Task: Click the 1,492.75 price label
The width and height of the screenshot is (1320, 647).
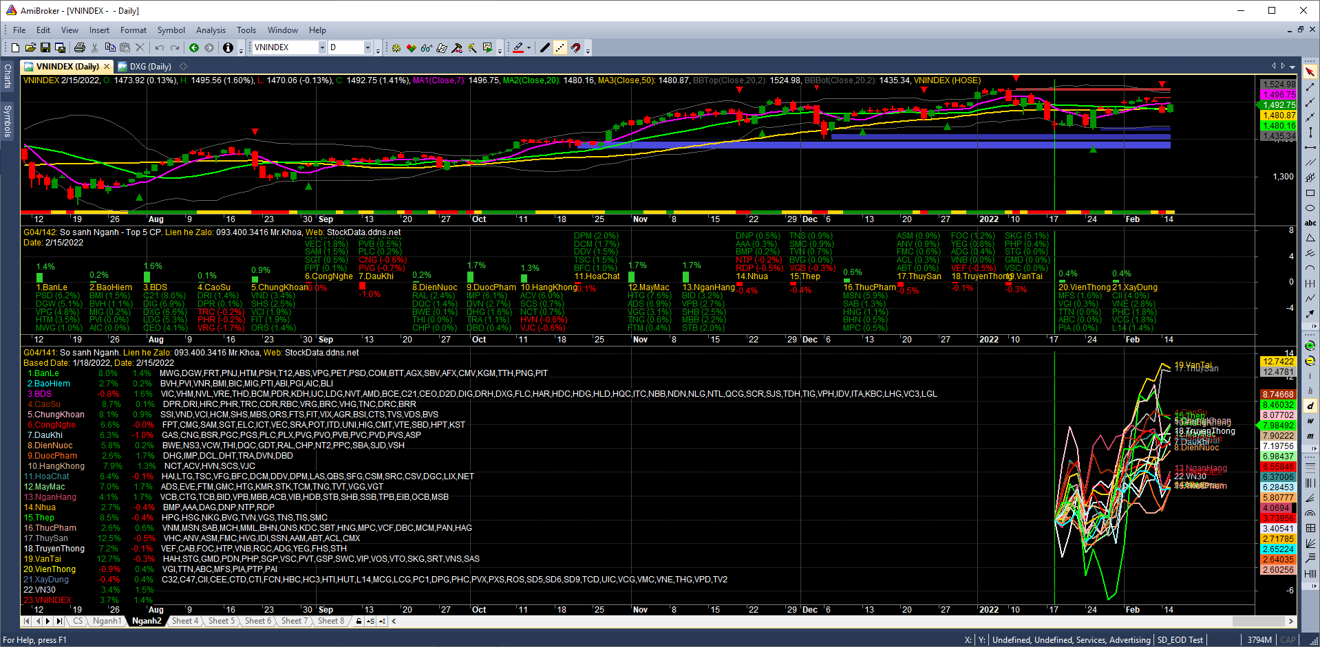Action: [x=1279, y=105]
